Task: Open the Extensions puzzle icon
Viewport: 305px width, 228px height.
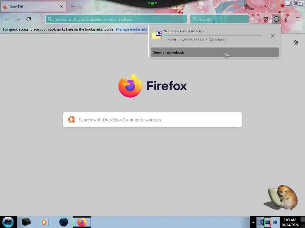Action: [x=287, y=19]
